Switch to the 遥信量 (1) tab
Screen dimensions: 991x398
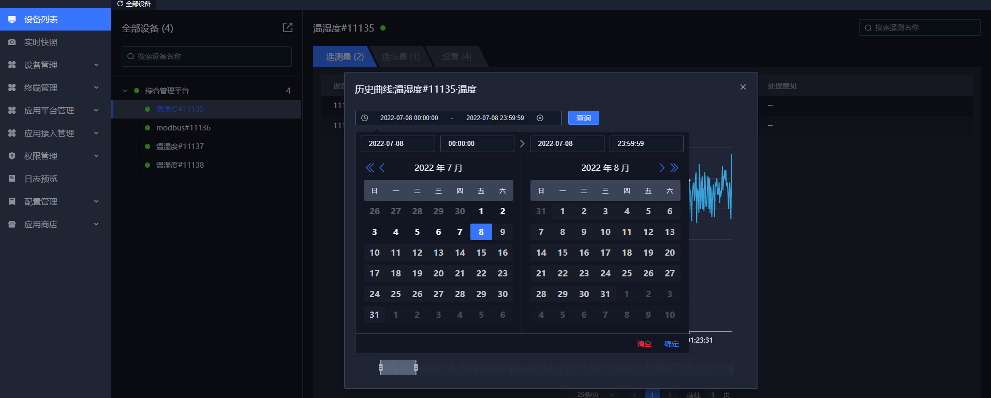[x=401, y=57]
